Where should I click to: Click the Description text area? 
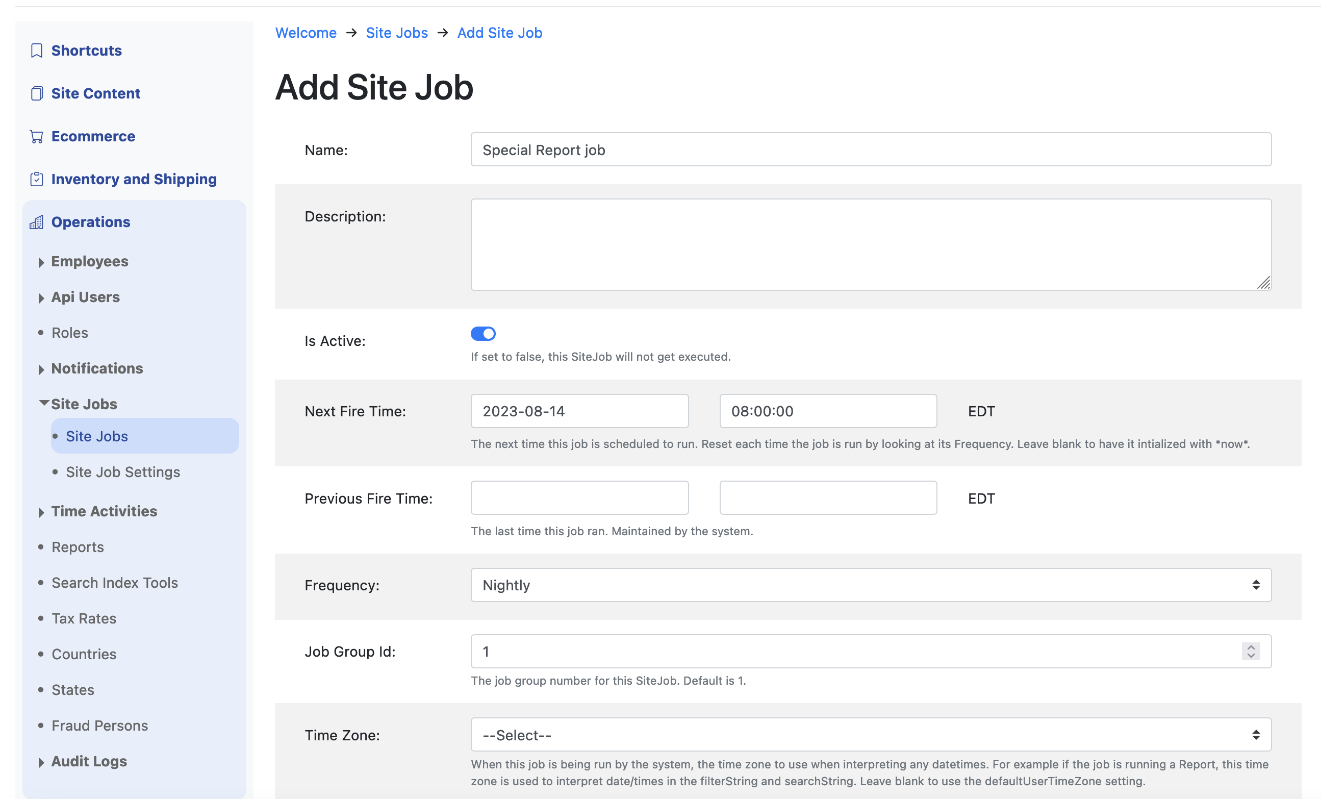[x=871, y=244]
